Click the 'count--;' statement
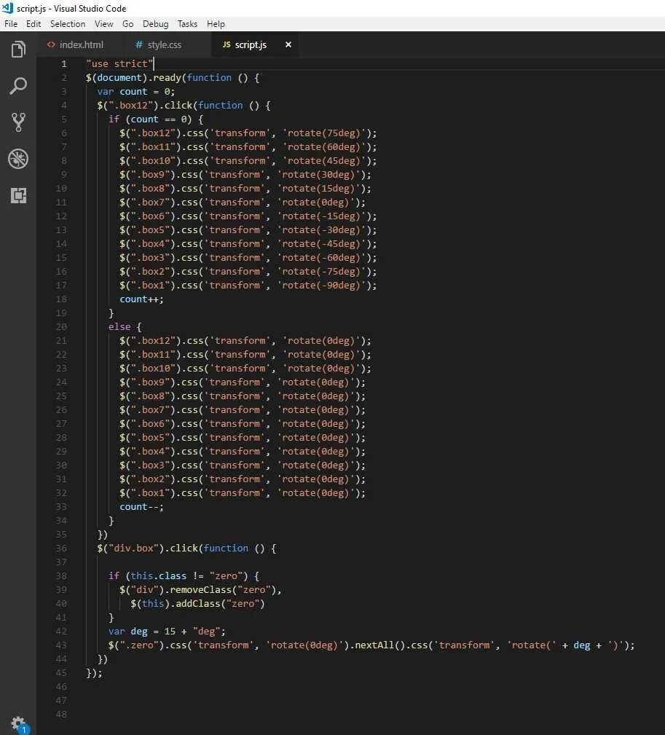665x735 pixels. click(141, 507)
